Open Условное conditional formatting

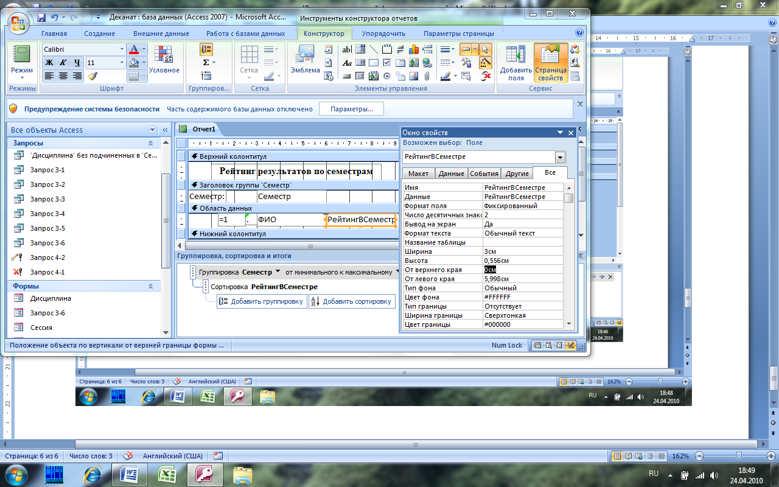tap(164, 61)
